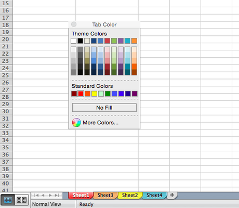239x208 pixels.
Task: Add a new sheet with plus icon
Action: pos(172,195)
